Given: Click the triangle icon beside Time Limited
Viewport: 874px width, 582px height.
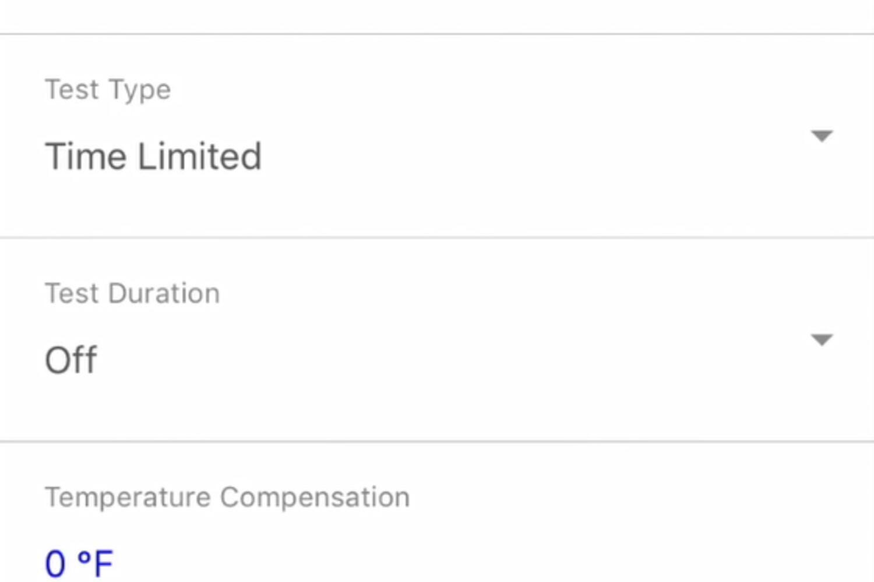Looking at the screenshot, I should tap(822, 136).
